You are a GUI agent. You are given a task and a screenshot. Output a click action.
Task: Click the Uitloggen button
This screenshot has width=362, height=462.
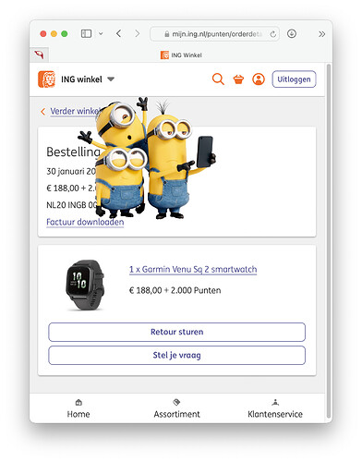(x=294, y=79)
